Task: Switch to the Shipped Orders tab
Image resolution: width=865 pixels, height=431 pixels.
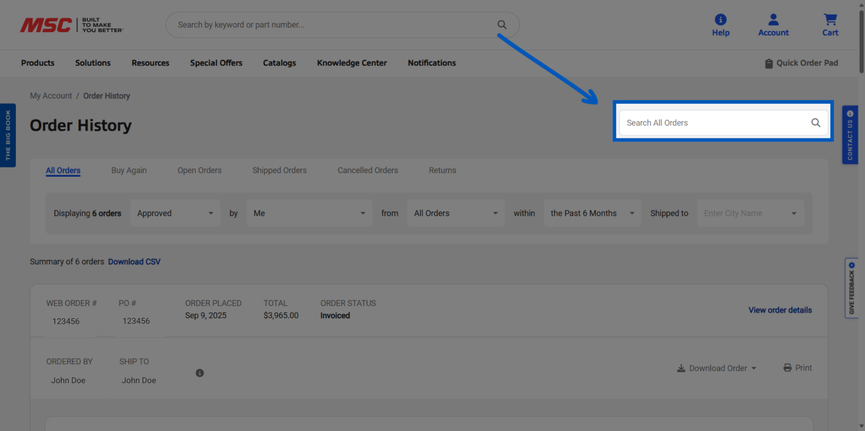Action: click(279, 170)
